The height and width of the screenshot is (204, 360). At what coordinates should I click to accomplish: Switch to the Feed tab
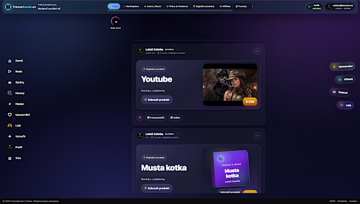(114, 6)
